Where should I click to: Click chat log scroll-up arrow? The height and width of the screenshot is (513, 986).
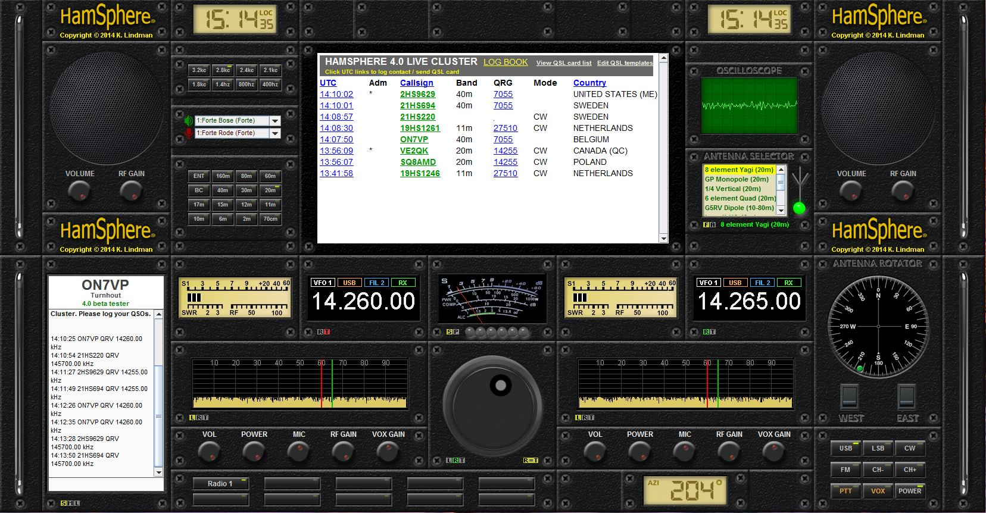pos(158,315)
